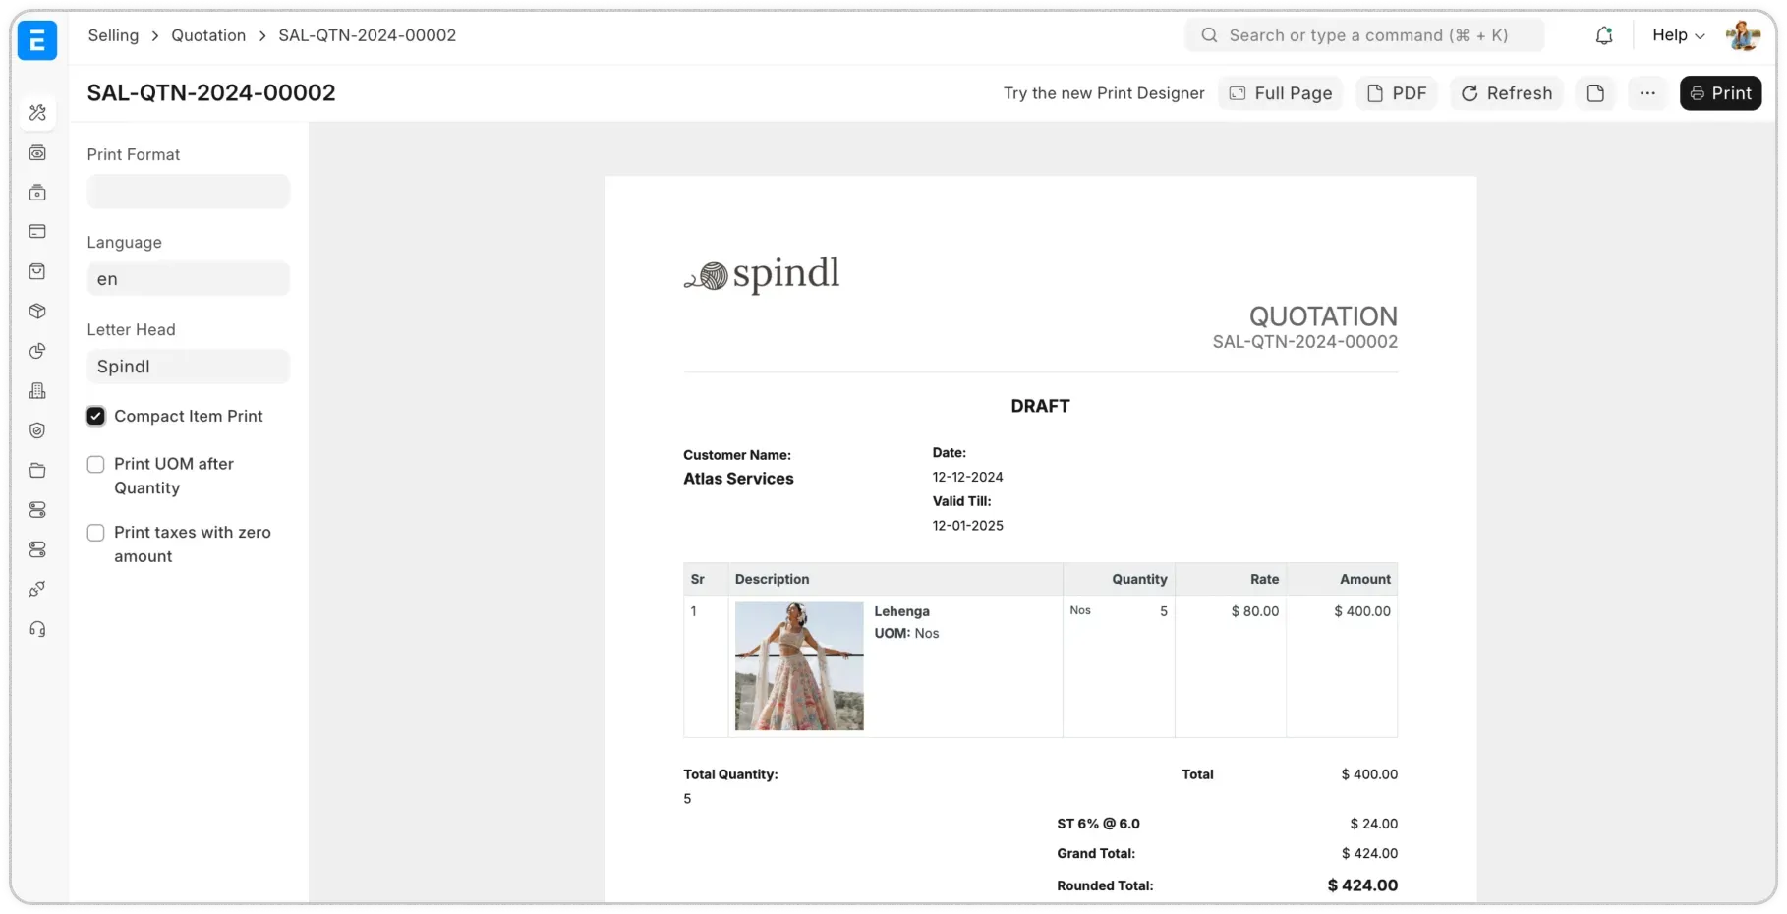This screenshot has height=914, width=1787.
Task: Uncheck the Compact Item Print checkbox
Action: coord(95,416)
